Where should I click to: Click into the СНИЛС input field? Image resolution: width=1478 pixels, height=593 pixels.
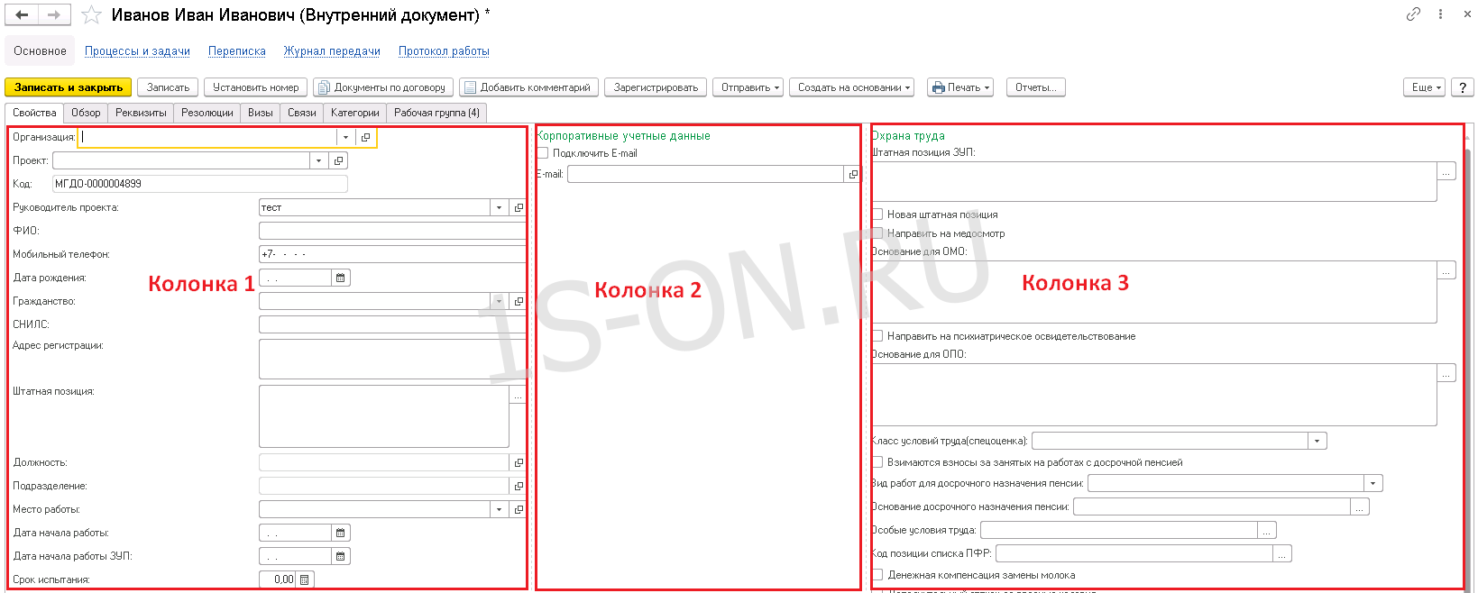392,324
